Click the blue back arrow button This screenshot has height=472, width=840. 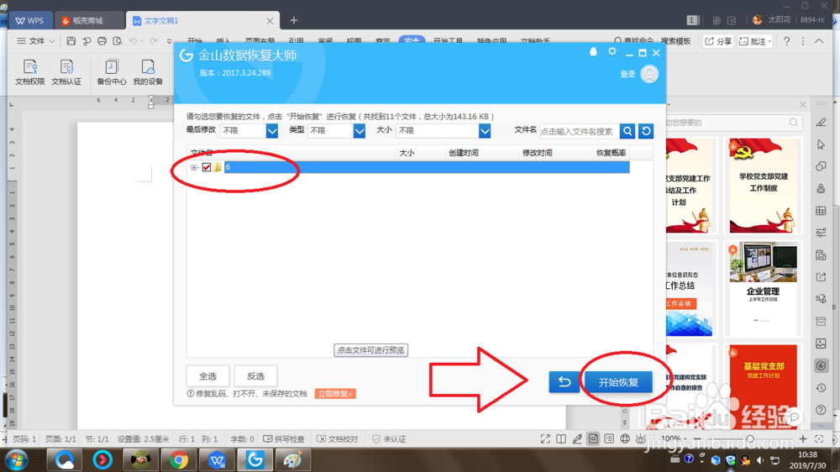tap(564, 382)
